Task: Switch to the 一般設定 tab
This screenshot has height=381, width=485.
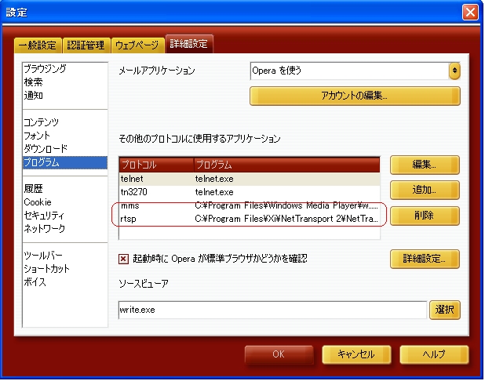Action: (x=38, y=45)
